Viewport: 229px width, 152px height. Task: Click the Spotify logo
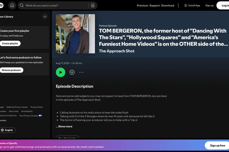pyautogui.click(x=1, y=6)
